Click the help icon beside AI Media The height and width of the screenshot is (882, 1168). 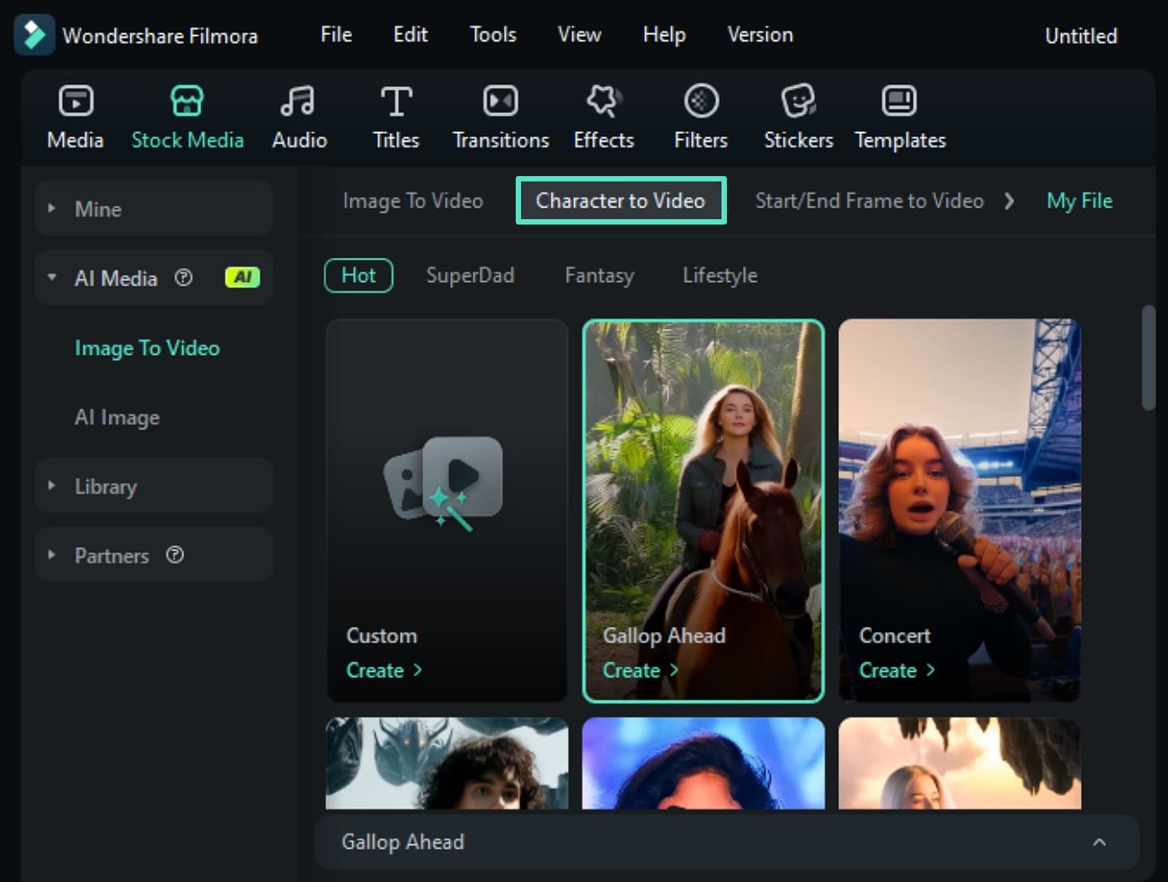point(183,278)
